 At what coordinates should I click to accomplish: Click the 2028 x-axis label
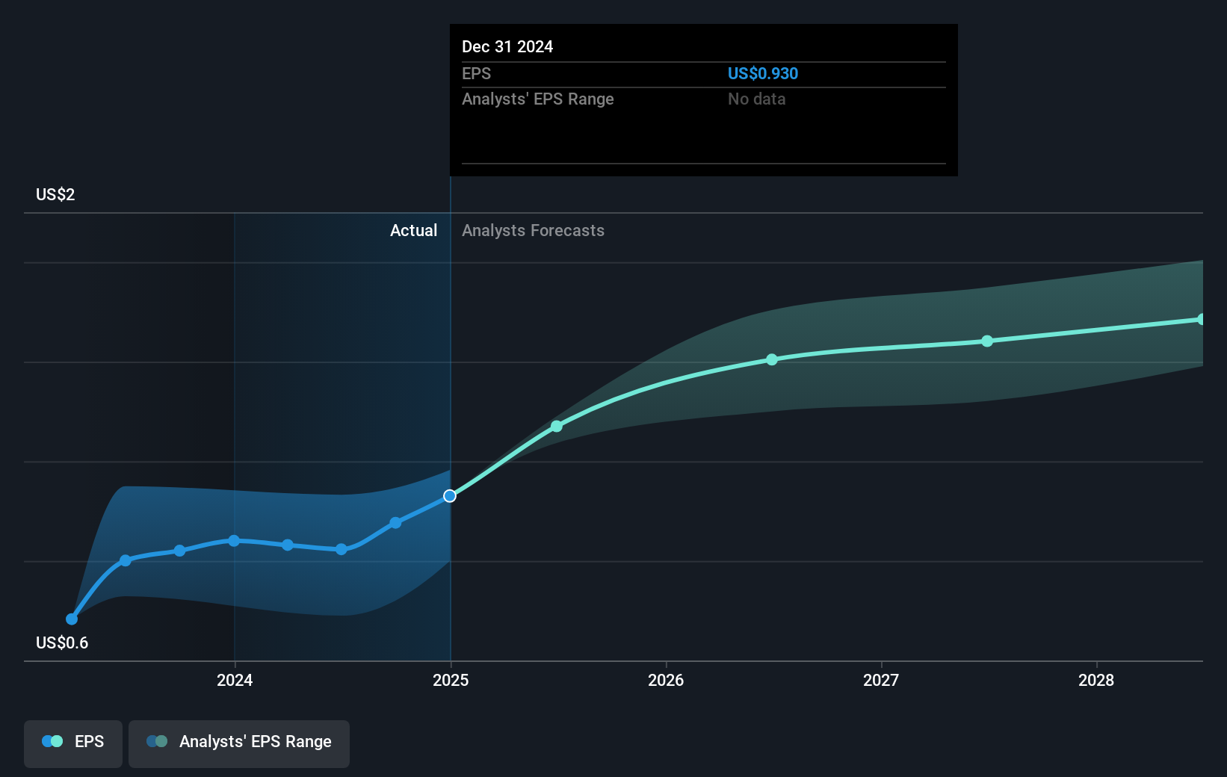[x=1096, y=680]
